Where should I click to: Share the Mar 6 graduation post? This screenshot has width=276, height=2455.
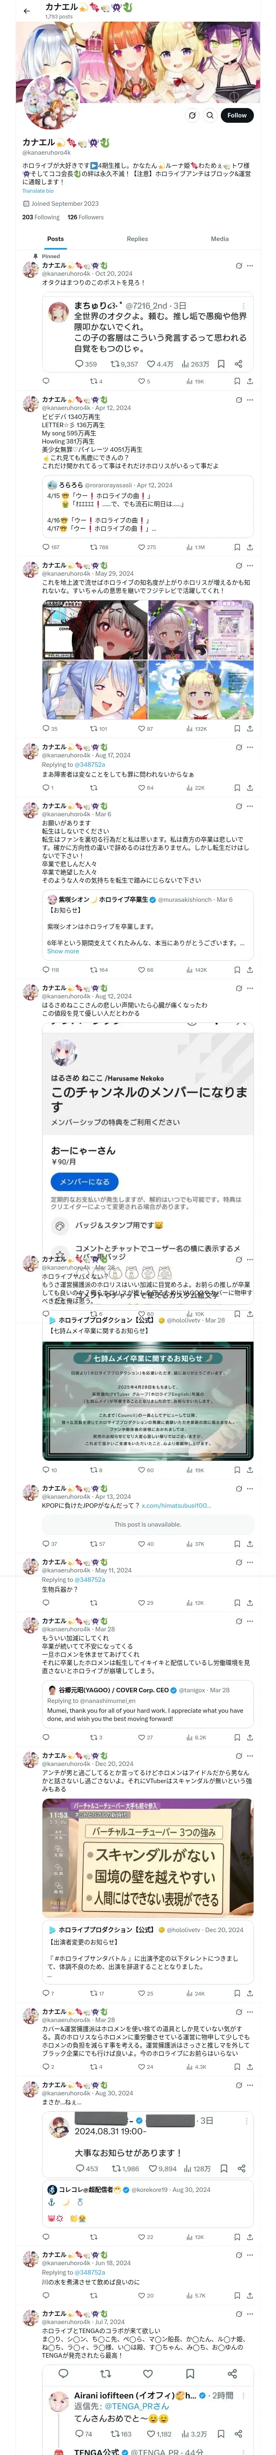pos(249,970)
